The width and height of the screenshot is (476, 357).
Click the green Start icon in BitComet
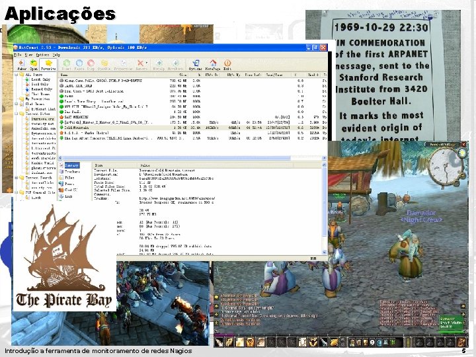click(x=67, y=65)
